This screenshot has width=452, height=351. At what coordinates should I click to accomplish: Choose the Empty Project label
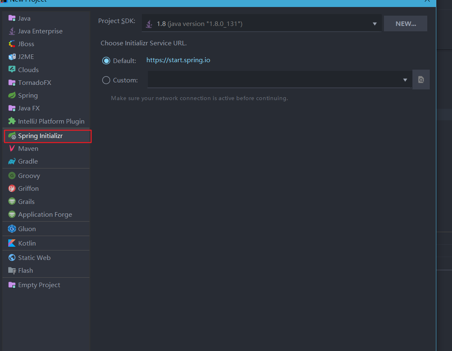click(x=39, y=285)
